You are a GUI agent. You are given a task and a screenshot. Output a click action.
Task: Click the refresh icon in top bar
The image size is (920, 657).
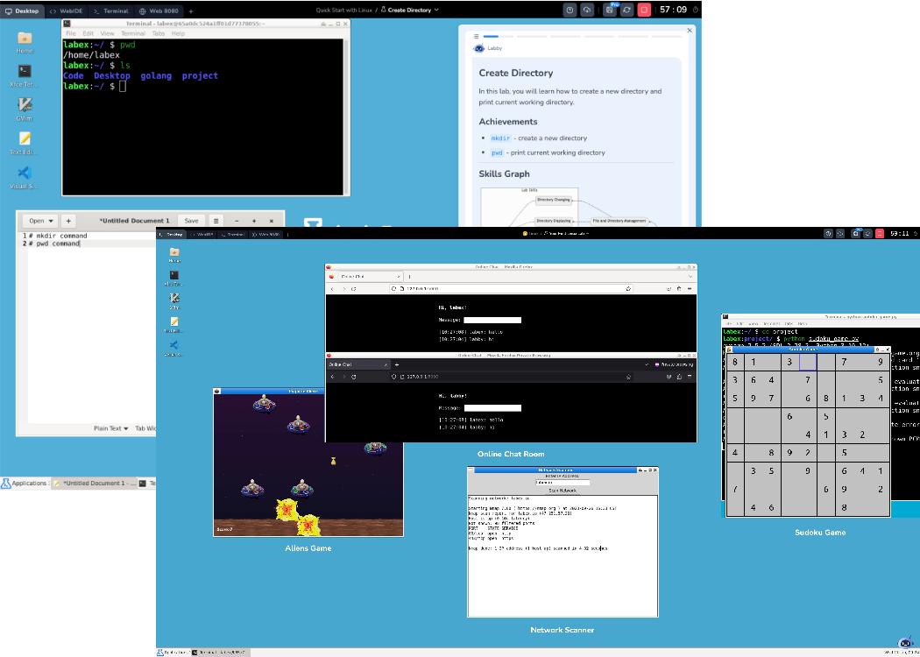tap(626, 10)
